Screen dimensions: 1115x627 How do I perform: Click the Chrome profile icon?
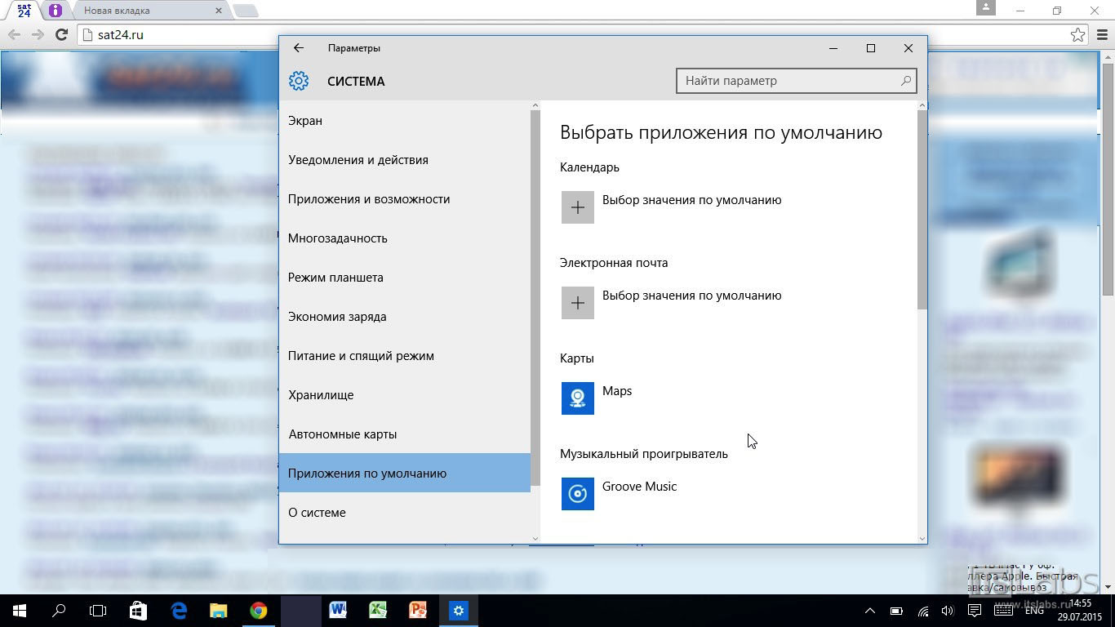pos(986,8)
